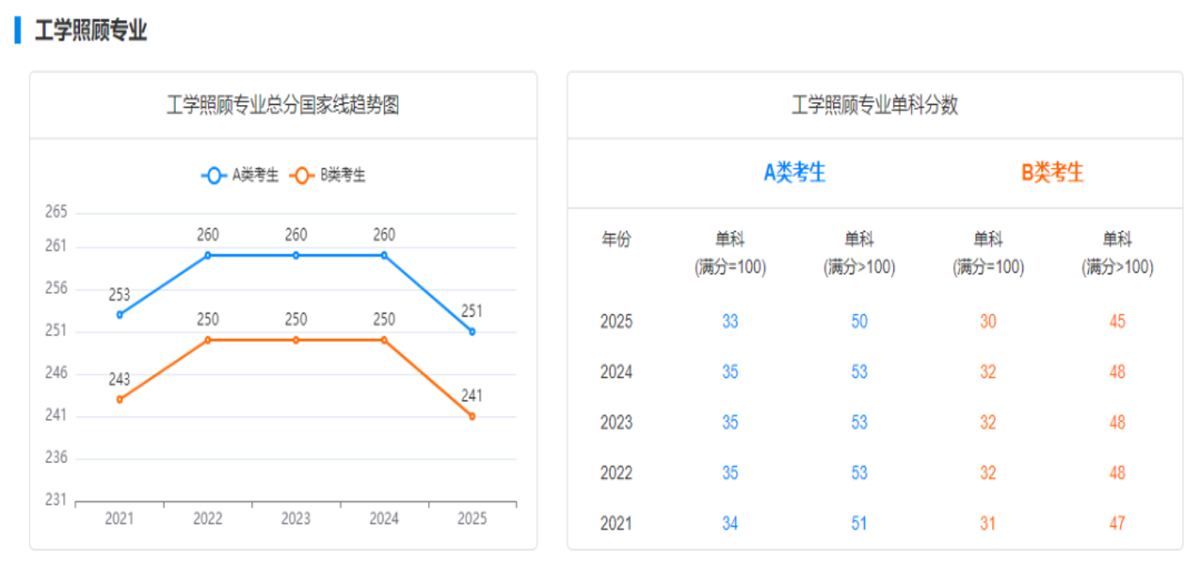
Task: Select the A类考生 2025 data point labeled 251
Action: point(472,332)
